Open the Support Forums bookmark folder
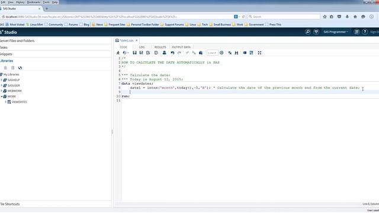This screenshot has height=213, width=379. (172, 24)
